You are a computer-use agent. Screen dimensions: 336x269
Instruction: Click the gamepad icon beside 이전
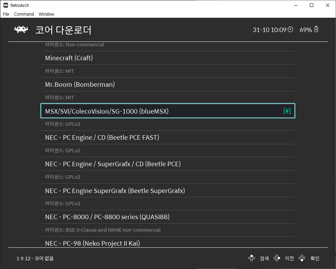tap(277, 258)
